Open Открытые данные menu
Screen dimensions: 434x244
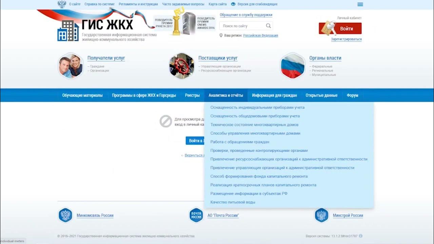[321, 95]
